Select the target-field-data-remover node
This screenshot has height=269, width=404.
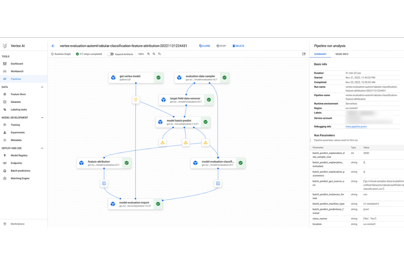tap(186, 100)
